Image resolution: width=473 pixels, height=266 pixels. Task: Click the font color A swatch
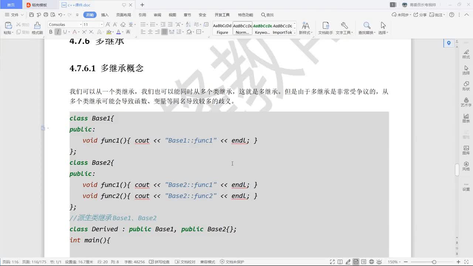[x=118, y=32]
